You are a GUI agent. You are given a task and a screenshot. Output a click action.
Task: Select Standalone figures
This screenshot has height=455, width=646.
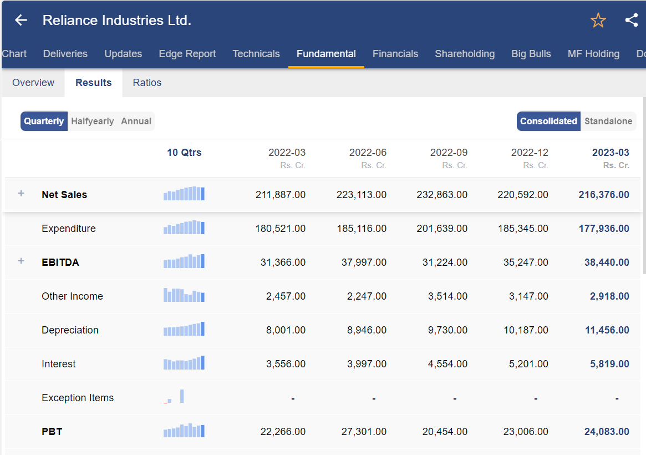(x=608, y=121)
